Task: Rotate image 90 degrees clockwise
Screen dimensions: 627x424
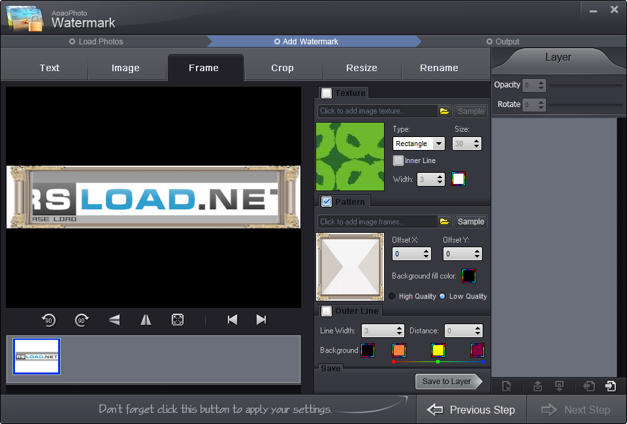Action: coord(82,320)
